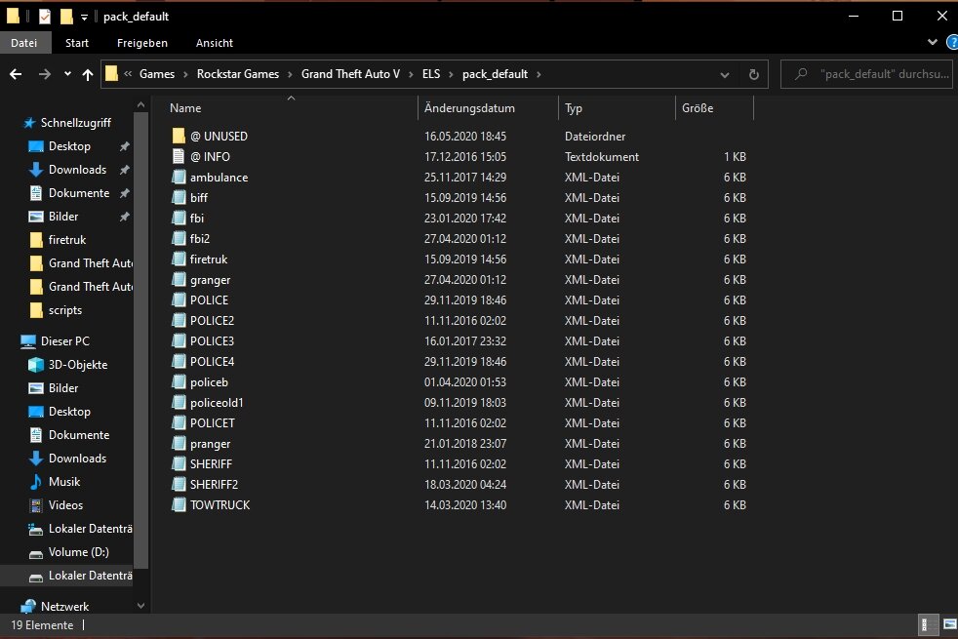Click the ambulance XML file icon
This screenshot has width=958, height=639.
(178, 178)
